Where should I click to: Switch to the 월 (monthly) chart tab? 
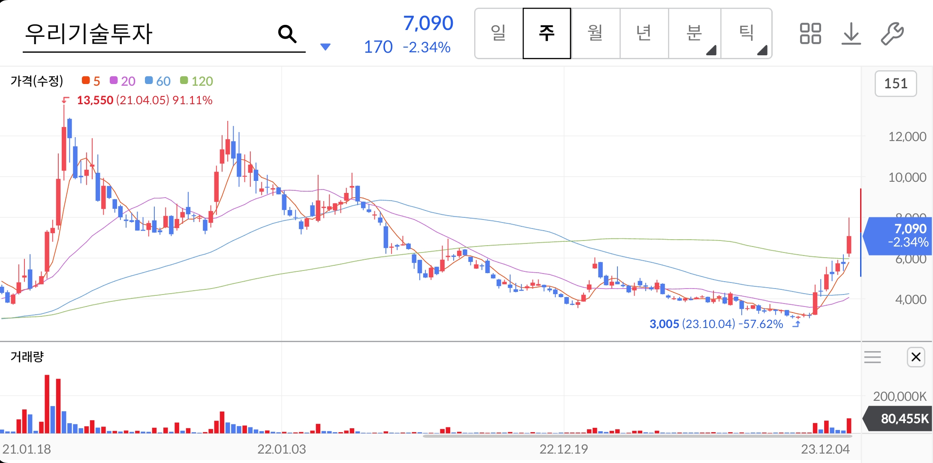tap(595, 33)
